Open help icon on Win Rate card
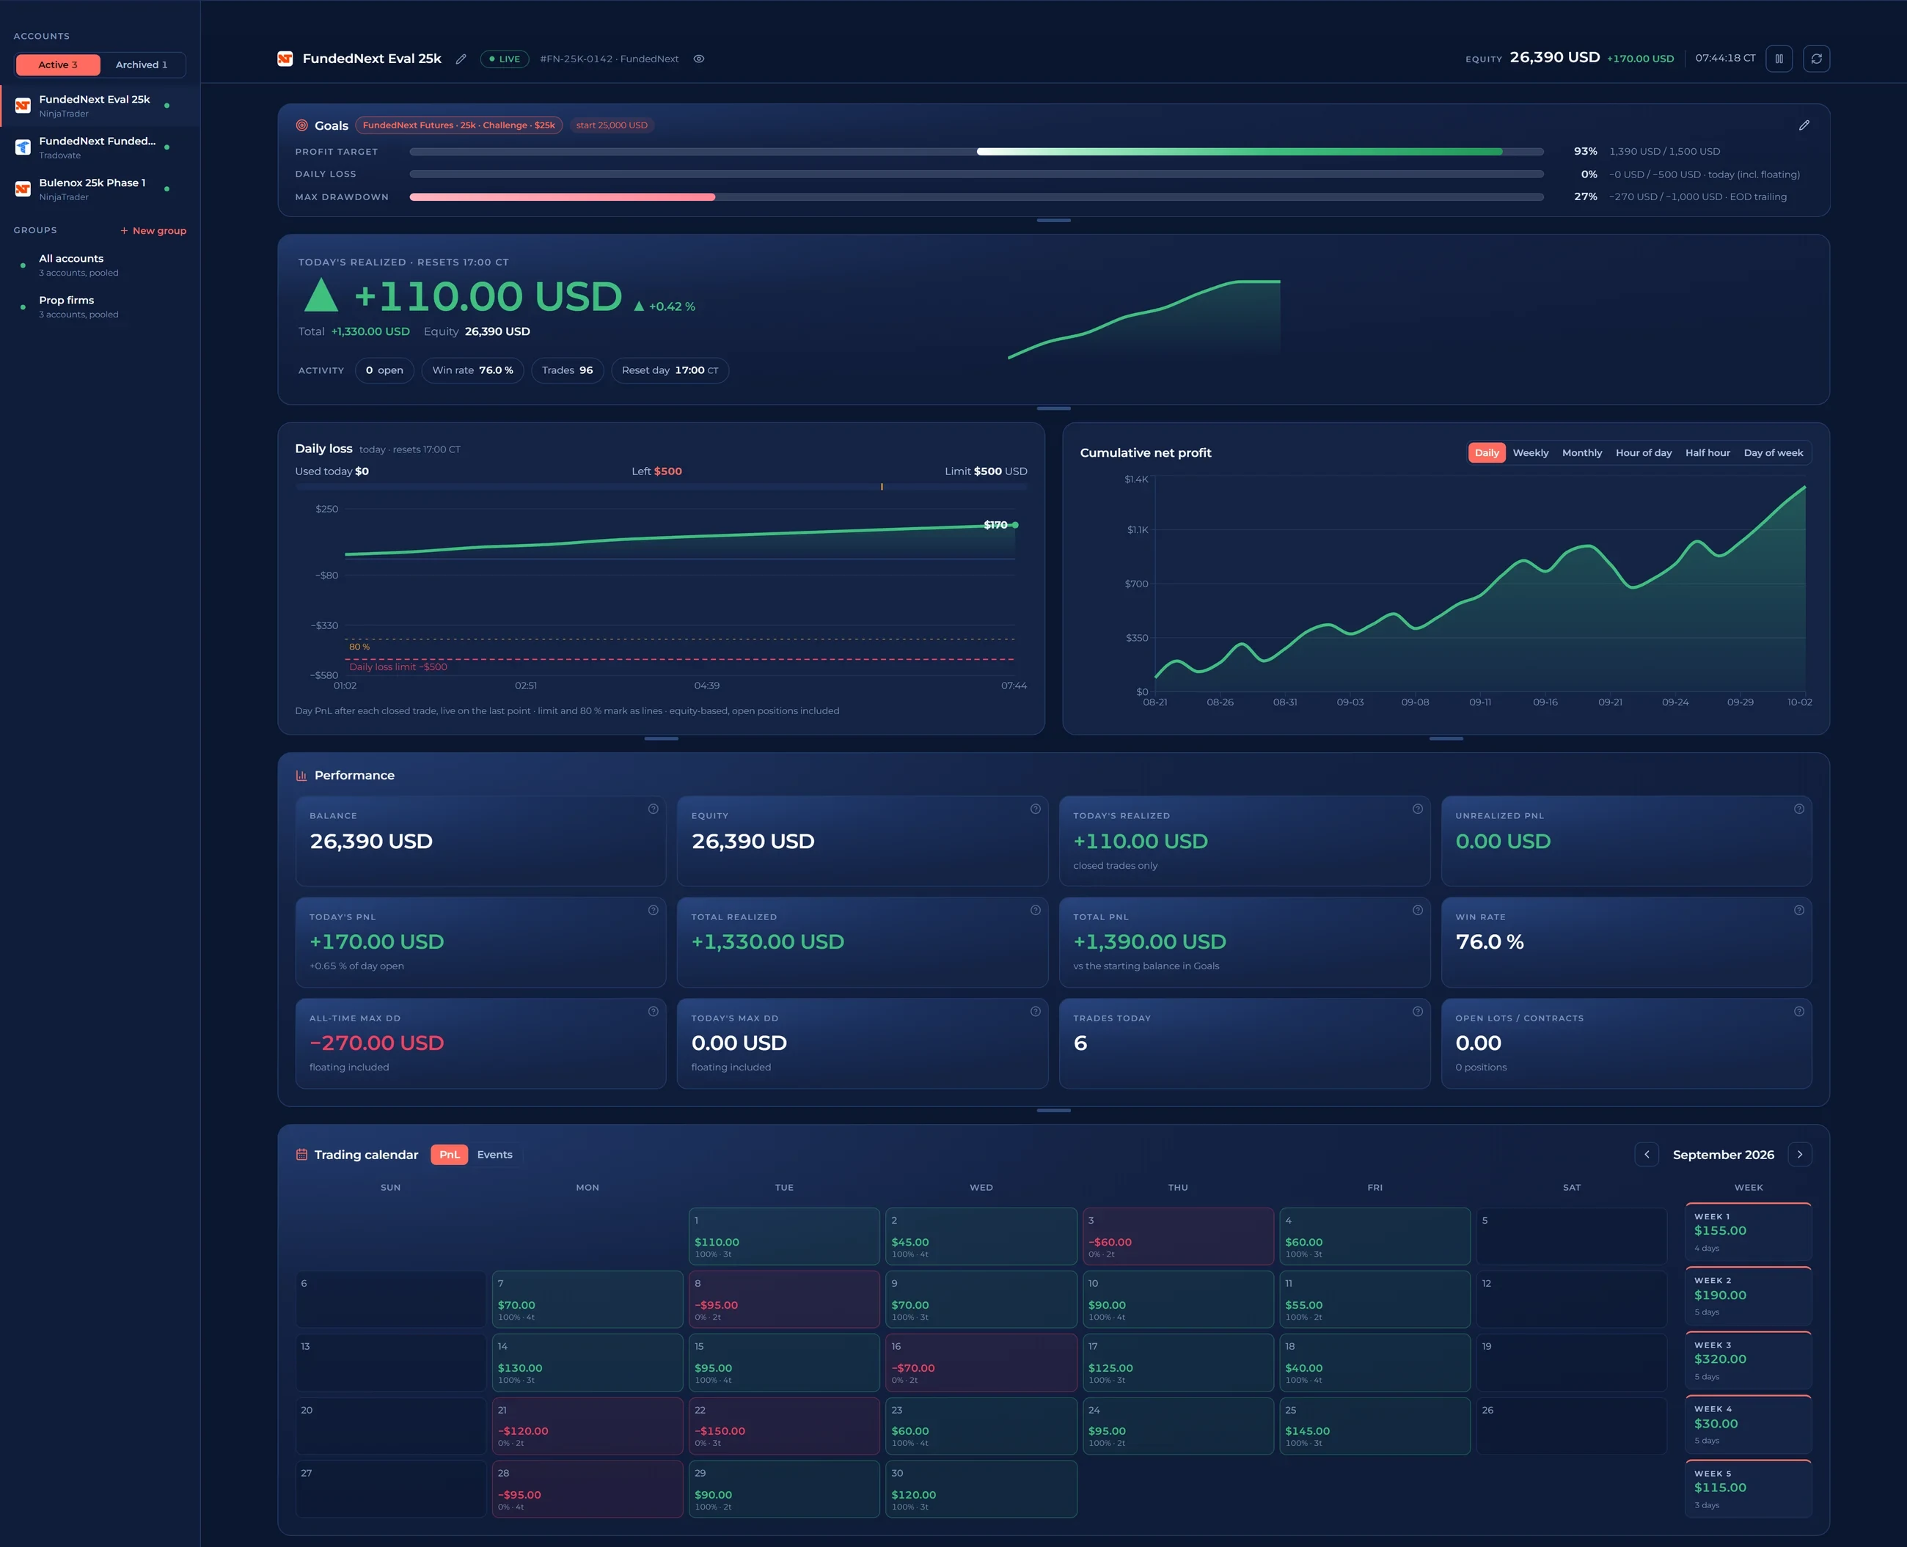The image size is (1907, 1547). (1799, 910)
